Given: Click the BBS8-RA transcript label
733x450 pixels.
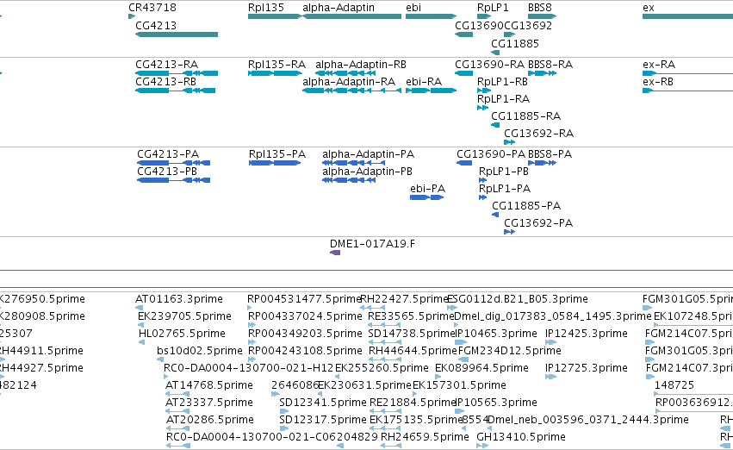Looking at the screenshot, I should point(550,64).
